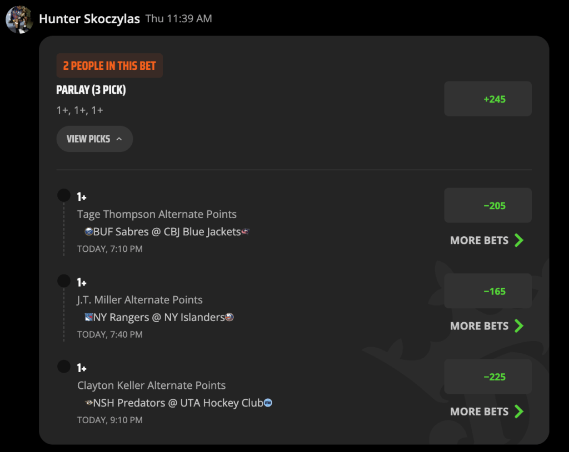Click the Columbus Blue Jackets team logo
The width and height of the screenshot is (569, 452).
(246, 231)
